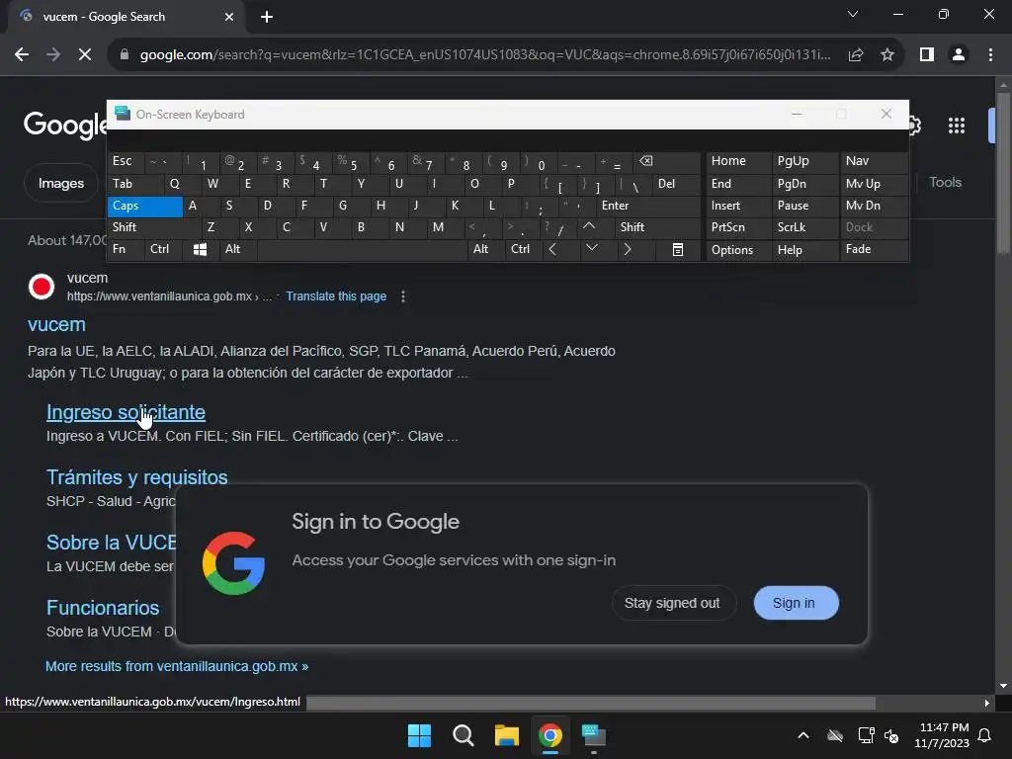Click the PrtScn key on keyboard
This screenshot has height=759, width=1012.
point(738,228)
